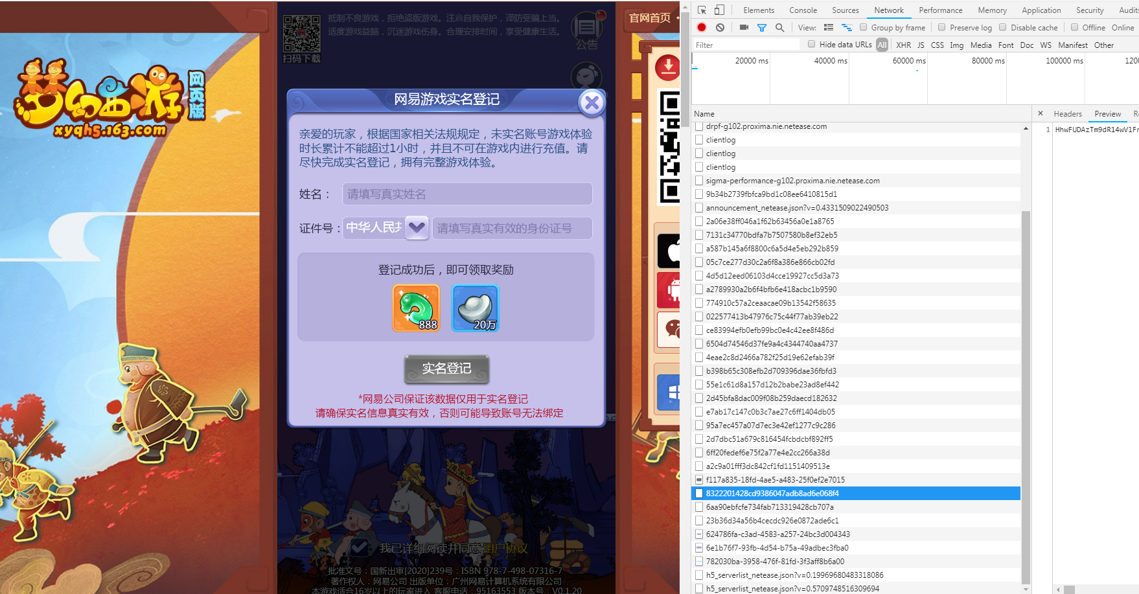Open the Security tab
The image size is (1139, 594).
click(x=1090, y=10)
